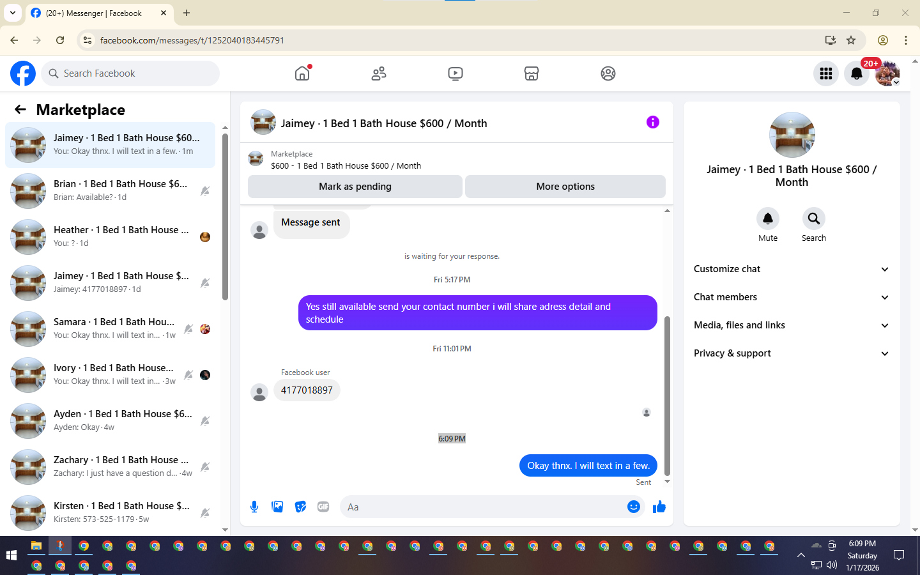Viewport: 920px width, 575px height.
Task: Click the muted bell on Zachary's chat
Action: (x=205, y=467)
